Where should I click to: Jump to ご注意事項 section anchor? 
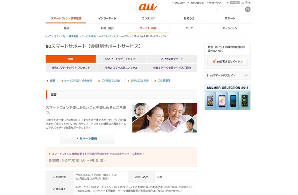tap(164, 81)
